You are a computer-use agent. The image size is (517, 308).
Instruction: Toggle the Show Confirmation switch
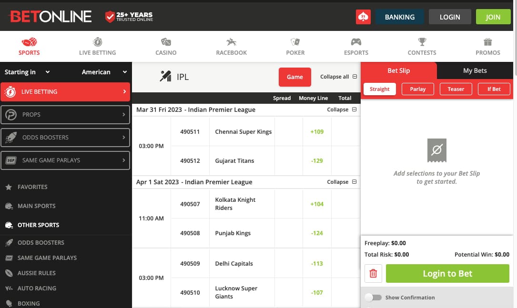[373, 298]
